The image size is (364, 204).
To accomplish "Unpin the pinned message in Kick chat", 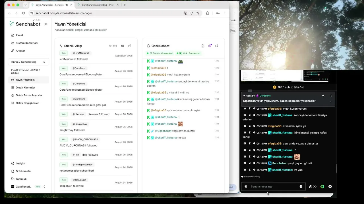I will (x=323, y=96).
